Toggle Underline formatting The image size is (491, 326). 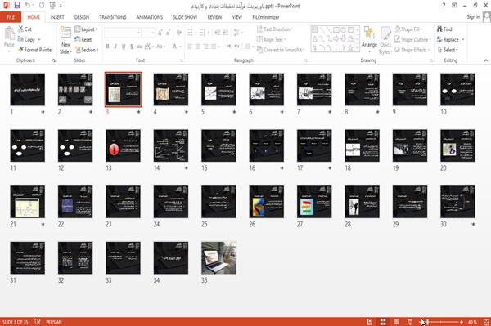(x=124, y=47)
